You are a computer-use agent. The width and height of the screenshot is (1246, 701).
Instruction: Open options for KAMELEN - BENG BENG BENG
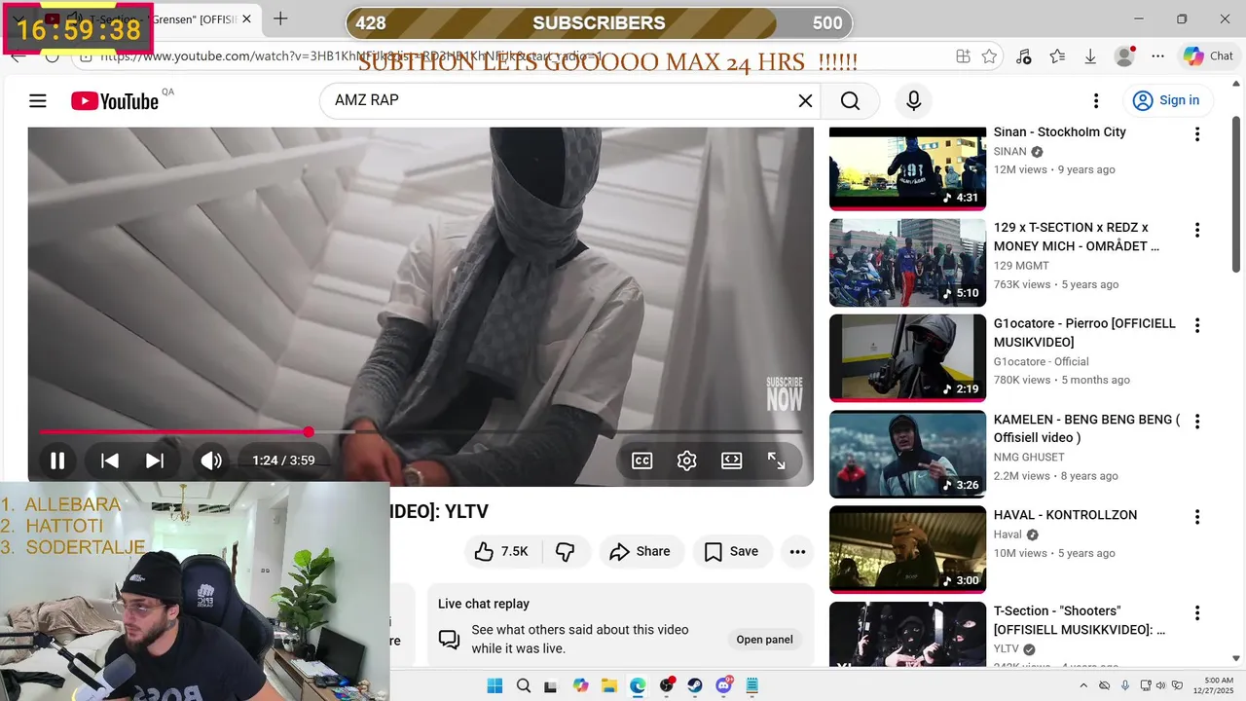point(1197,422)
